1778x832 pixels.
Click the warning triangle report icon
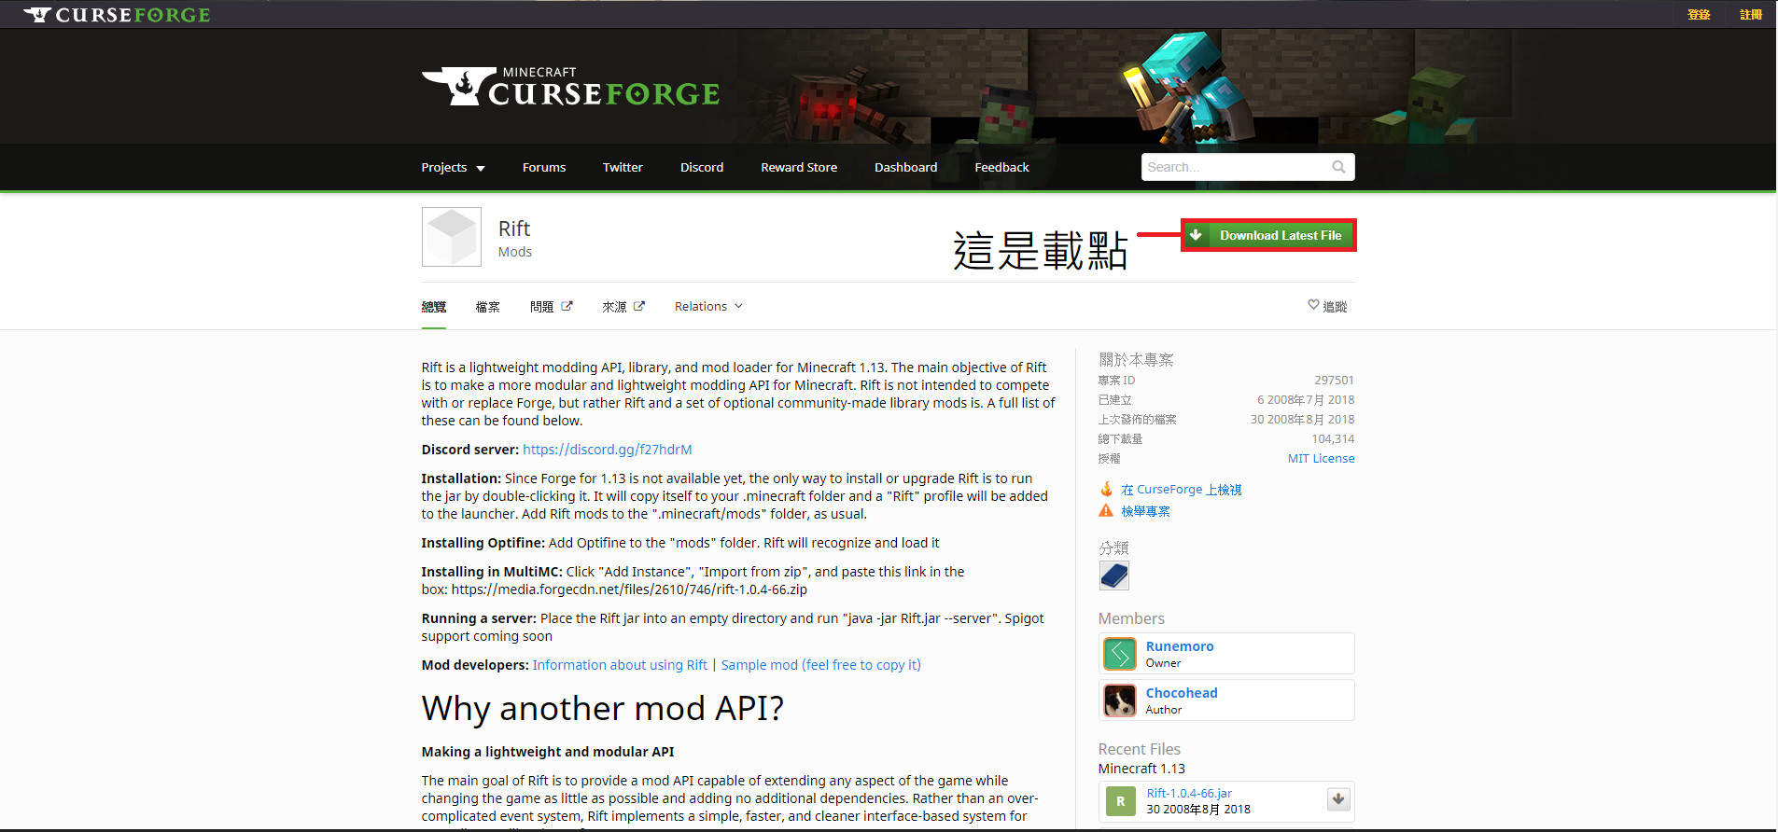coord(1106,511)
